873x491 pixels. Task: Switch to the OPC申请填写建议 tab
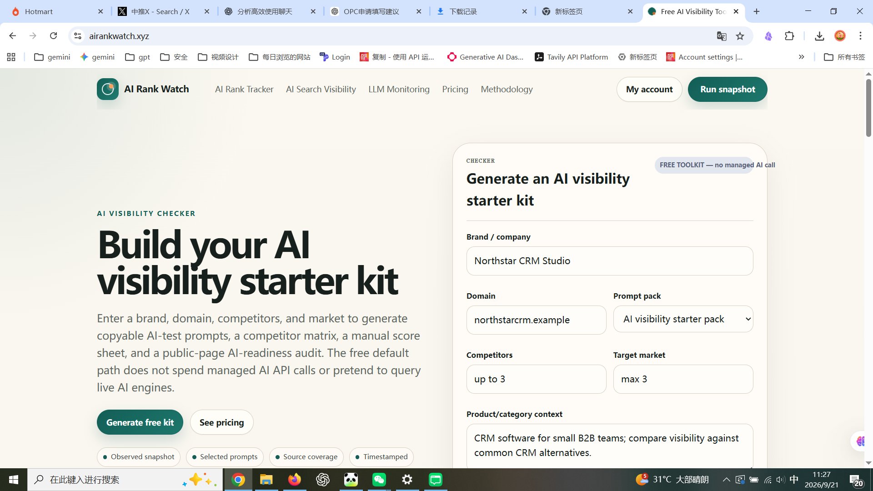pyautogui.click(x=371, y=11)
